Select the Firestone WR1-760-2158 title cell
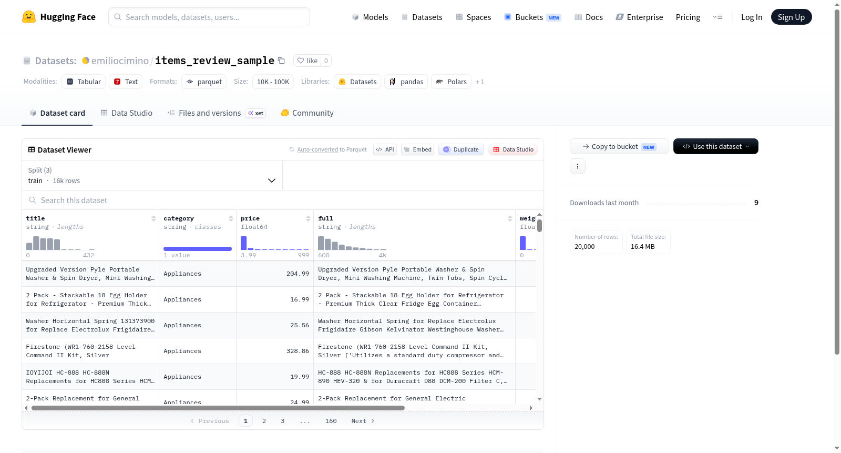The width and height of the screenshot is (841, 453). click(x=90, y=351)
